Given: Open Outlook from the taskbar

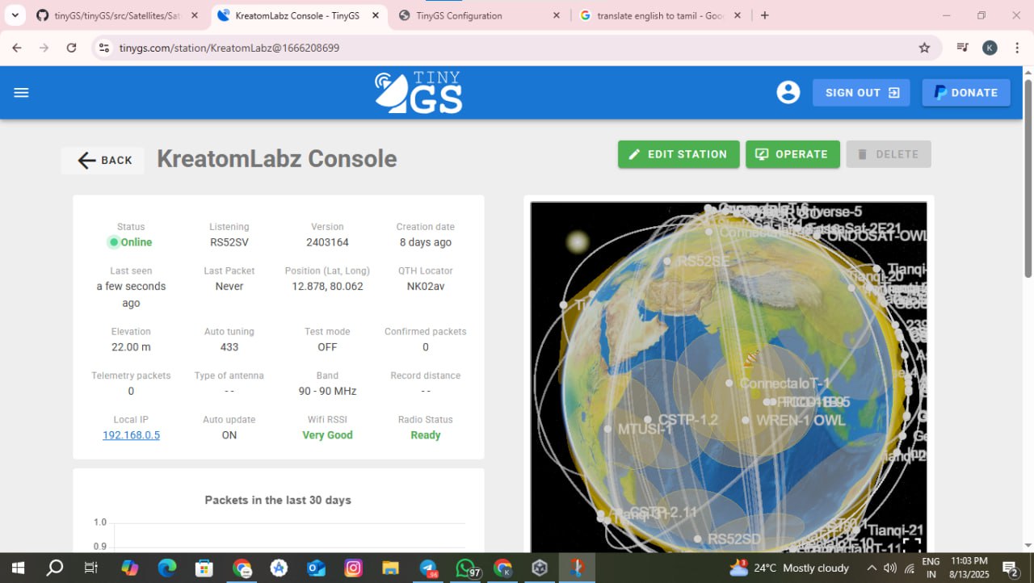Looking at the screenshot, I should coord(316,568).
